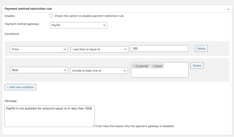Remove the Guest role tag
This screenshot has width=234, height=137.
coord(153,66)
